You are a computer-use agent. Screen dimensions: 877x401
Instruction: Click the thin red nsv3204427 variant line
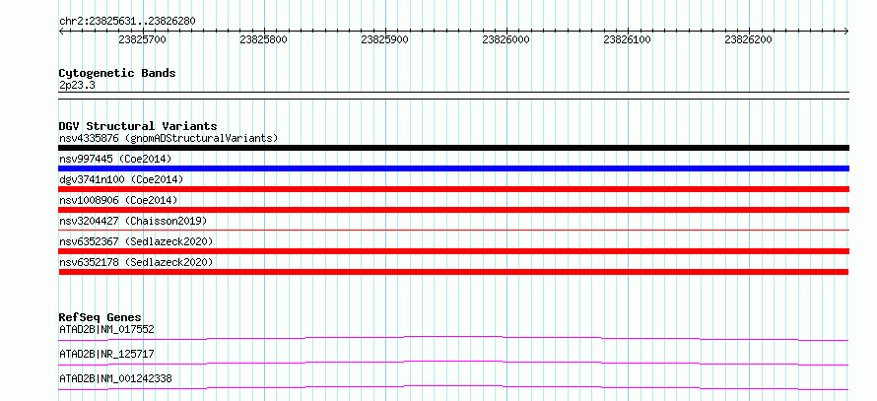pyautogui.click(x=453, y=230)
